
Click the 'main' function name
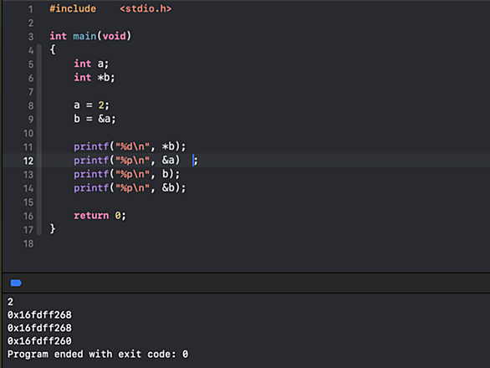84,36
